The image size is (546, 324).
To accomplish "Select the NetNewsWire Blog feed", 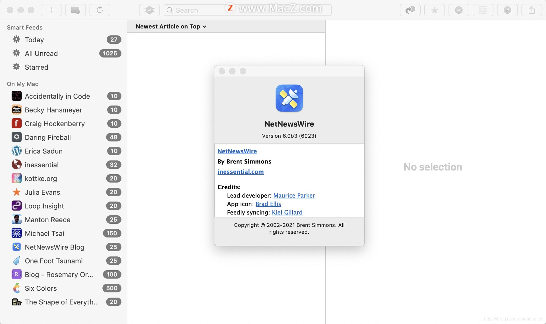I will [64, 247].
